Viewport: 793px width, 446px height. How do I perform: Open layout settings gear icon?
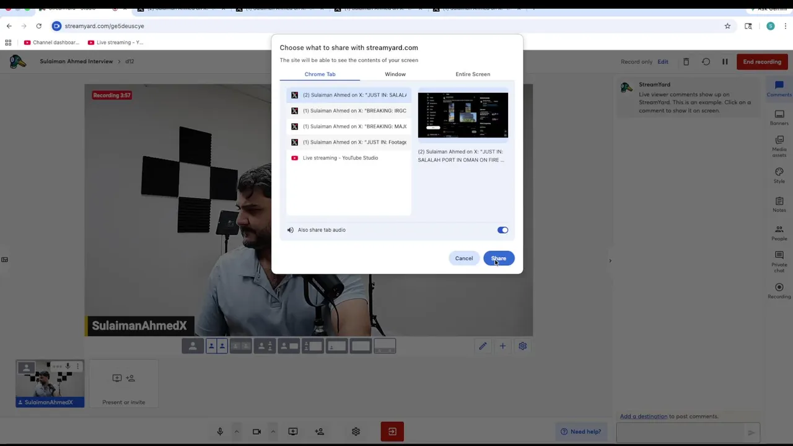522,346
